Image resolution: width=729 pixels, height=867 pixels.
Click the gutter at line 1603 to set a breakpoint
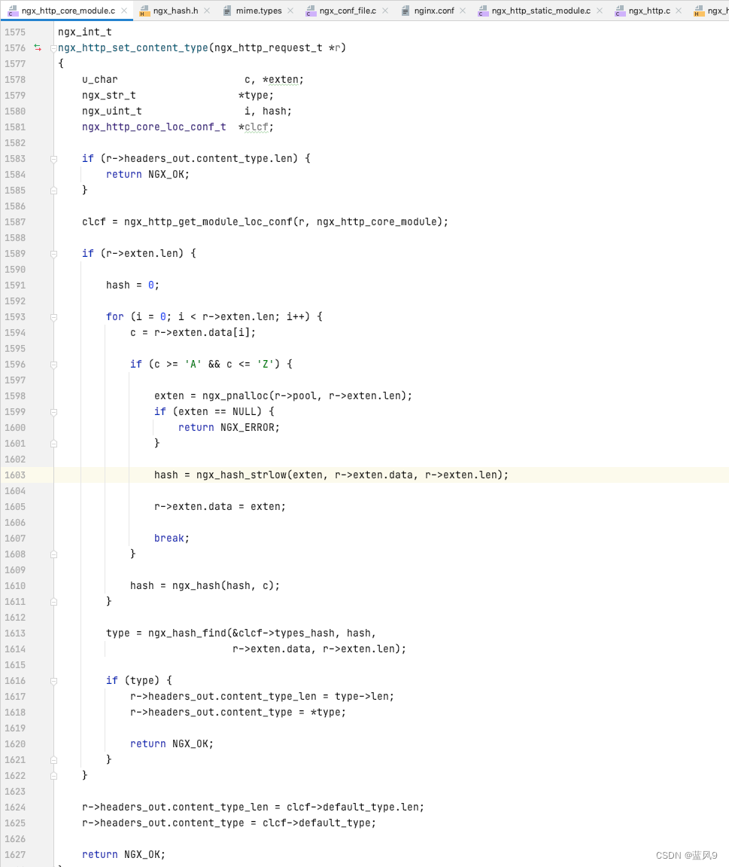click(x=39, y=475)
